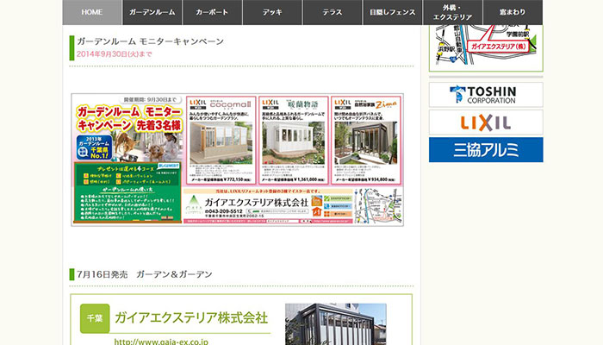Open the HOME navigation tab
603x345 pixels.
click(92, 12)
